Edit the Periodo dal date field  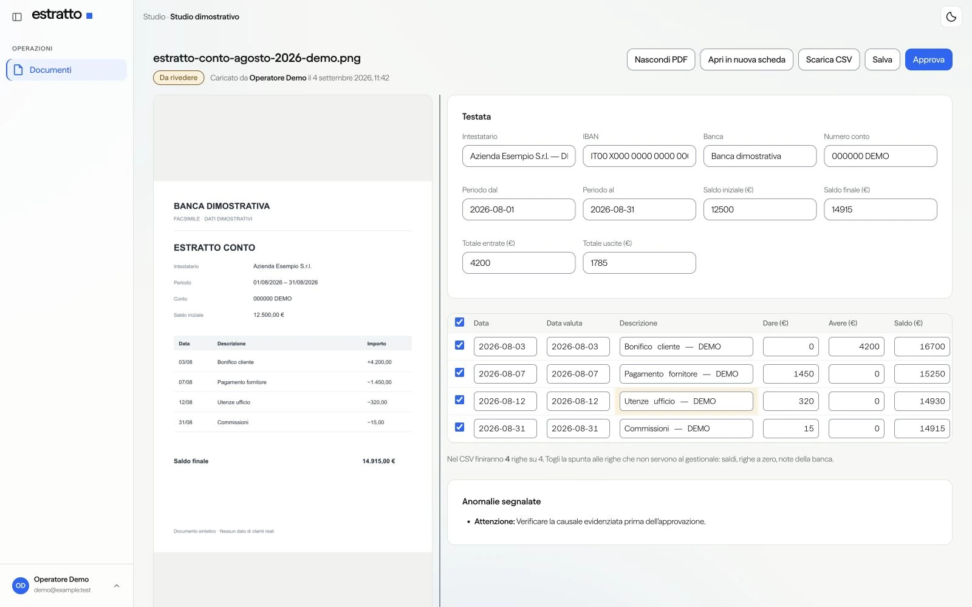(519, 209)
